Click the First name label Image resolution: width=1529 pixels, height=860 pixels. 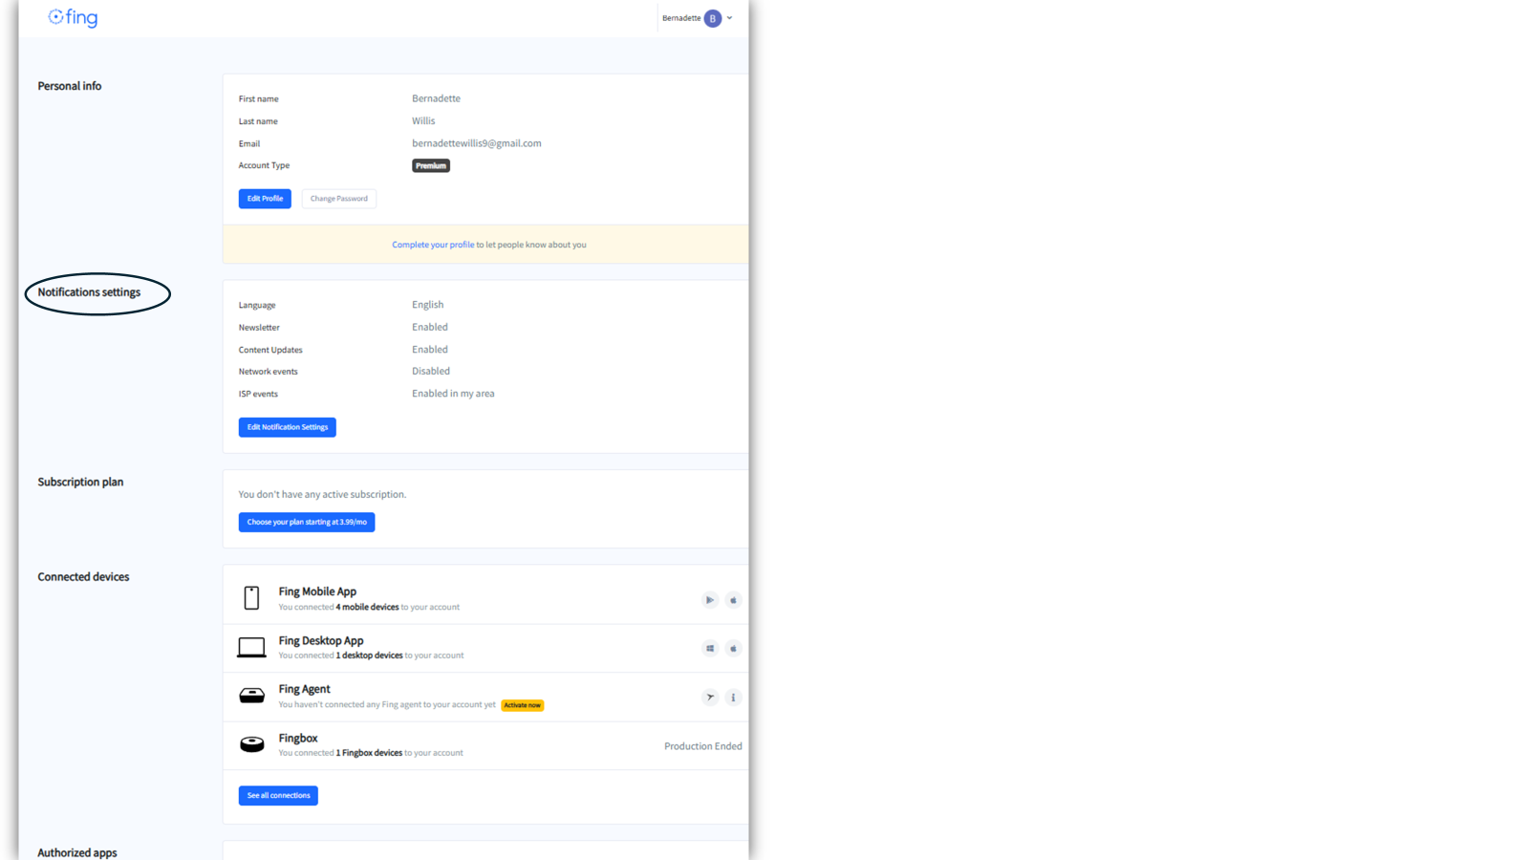click(258, 99)
